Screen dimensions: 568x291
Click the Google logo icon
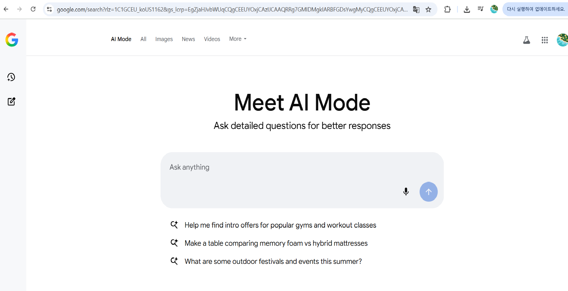(12, 40)
